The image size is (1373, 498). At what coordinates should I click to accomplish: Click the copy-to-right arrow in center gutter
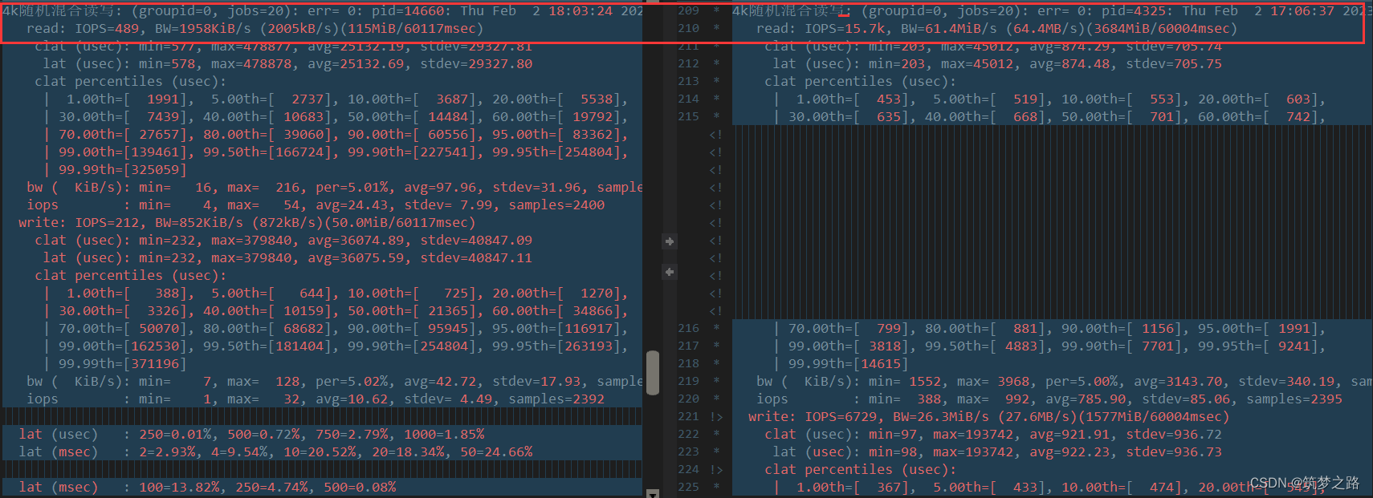click(x=669, y=241)
